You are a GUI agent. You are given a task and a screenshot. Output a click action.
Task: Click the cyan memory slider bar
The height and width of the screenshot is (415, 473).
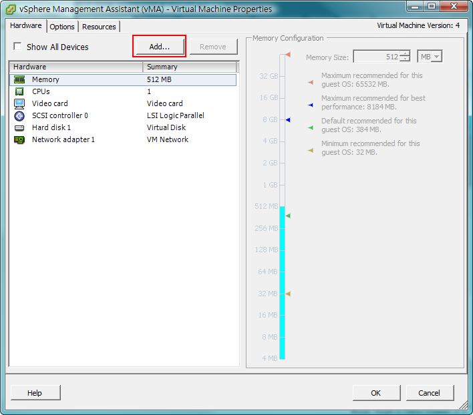(283, 282)
